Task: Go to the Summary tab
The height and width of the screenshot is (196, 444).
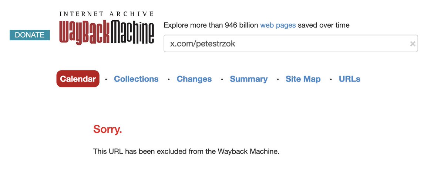Action: click(249, 79)
